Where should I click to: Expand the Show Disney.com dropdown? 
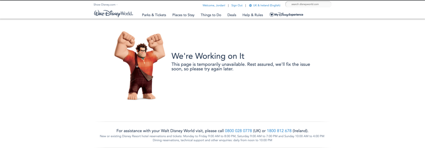coord(104,5)
